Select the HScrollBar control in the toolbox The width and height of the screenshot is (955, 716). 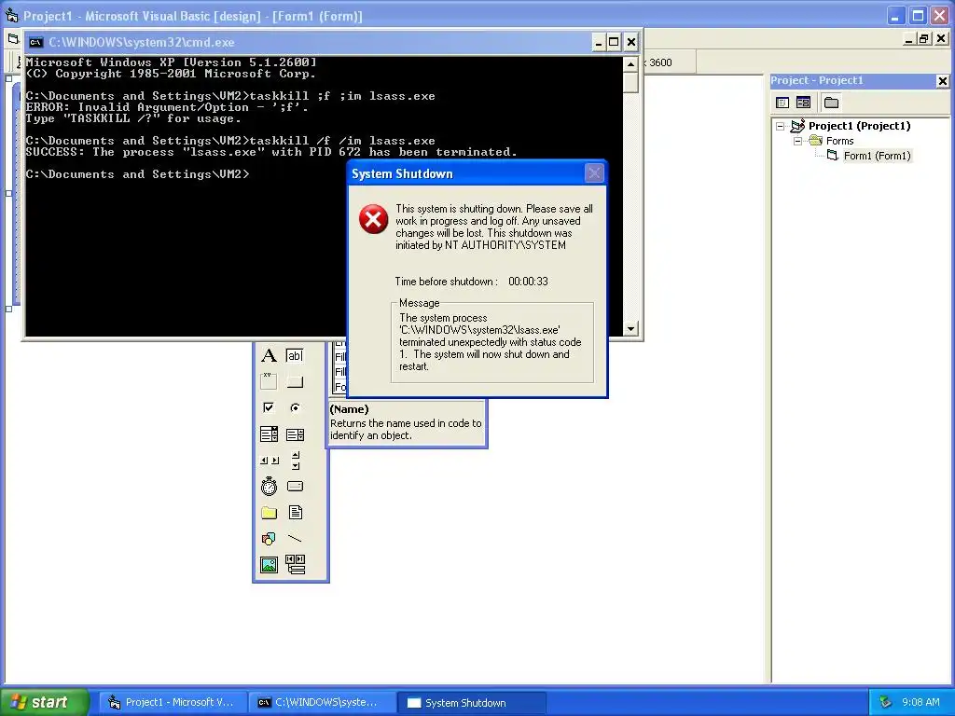pos(269,461)
